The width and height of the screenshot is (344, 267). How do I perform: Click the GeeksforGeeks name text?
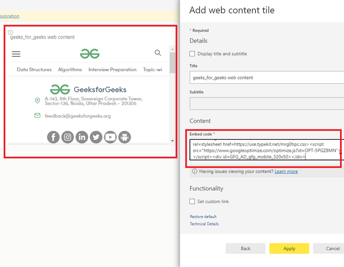100,90
